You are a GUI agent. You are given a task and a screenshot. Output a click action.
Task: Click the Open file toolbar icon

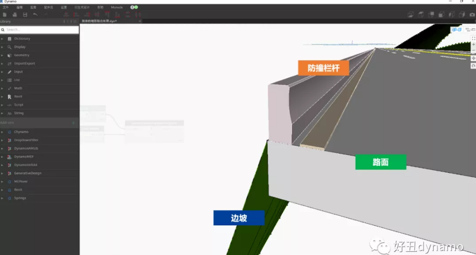(14, 14)
